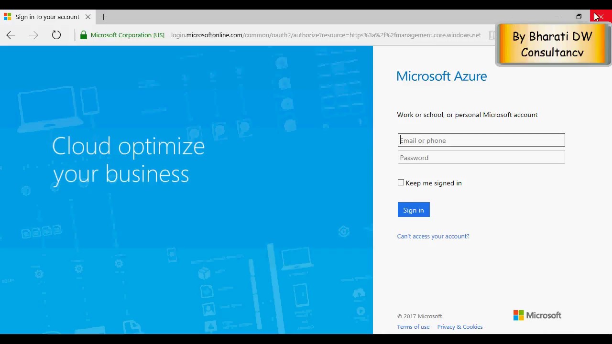Focus the Email or phone field
612x344 pixels.
point(481,140)
